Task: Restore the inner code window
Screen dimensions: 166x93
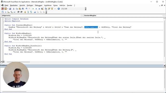Action: 162,5
